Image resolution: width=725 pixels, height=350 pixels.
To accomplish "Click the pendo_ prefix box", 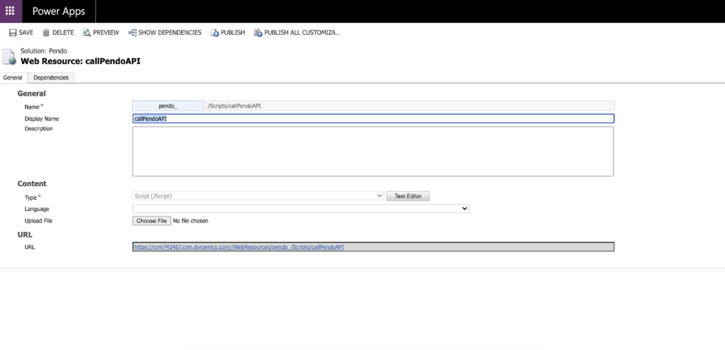I will tap(168, 106).
